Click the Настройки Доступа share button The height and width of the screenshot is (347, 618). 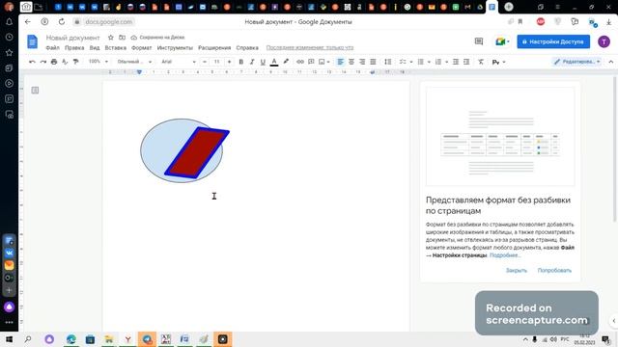pos(553,41)
